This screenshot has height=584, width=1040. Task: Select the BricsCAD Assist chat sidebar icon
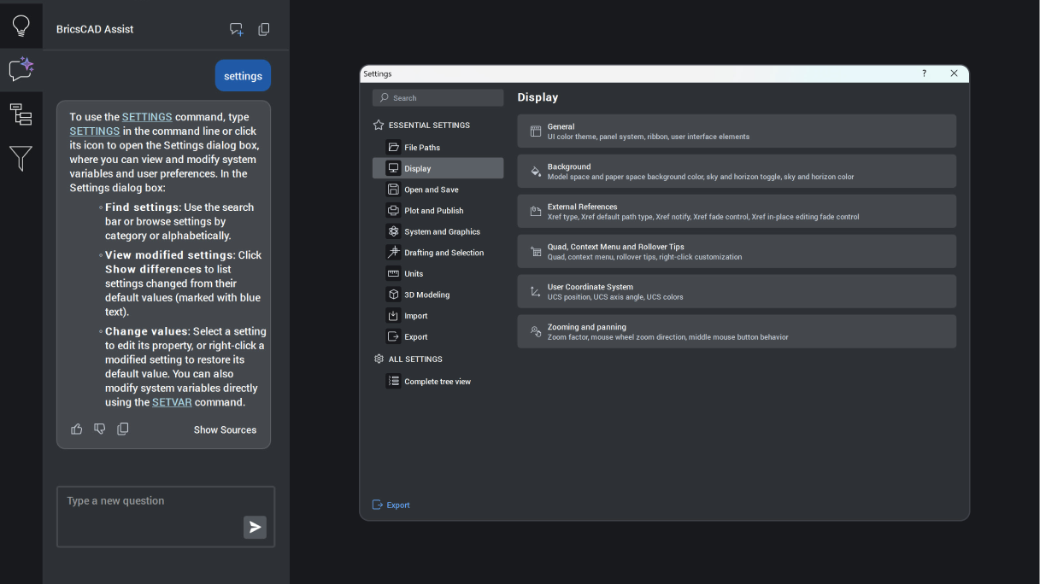point(21,69)
